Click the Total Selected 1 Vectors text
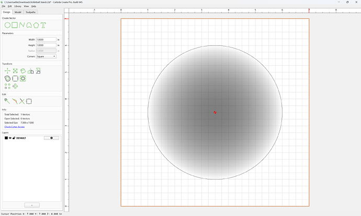This screenshot has height=216, width=361. 17,114
